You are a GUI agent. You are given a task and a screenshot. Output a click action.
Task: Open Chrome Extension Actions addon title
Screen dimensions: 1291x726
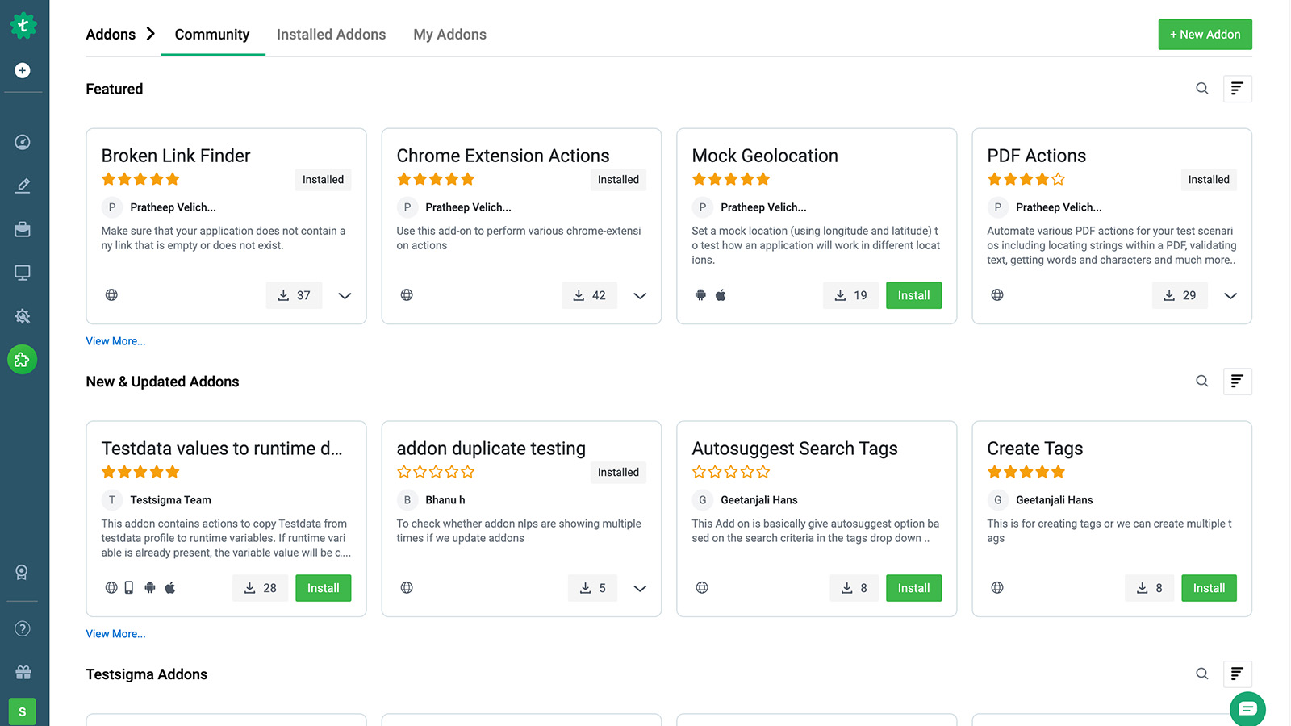[503, 156]
